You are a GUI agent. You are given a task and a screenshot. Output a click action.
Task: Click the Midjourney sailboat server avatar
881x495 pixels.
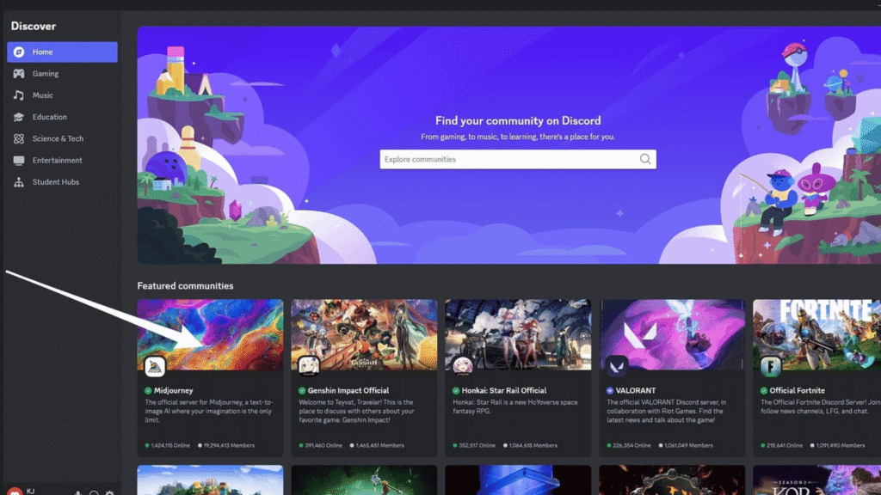point(155,366)
